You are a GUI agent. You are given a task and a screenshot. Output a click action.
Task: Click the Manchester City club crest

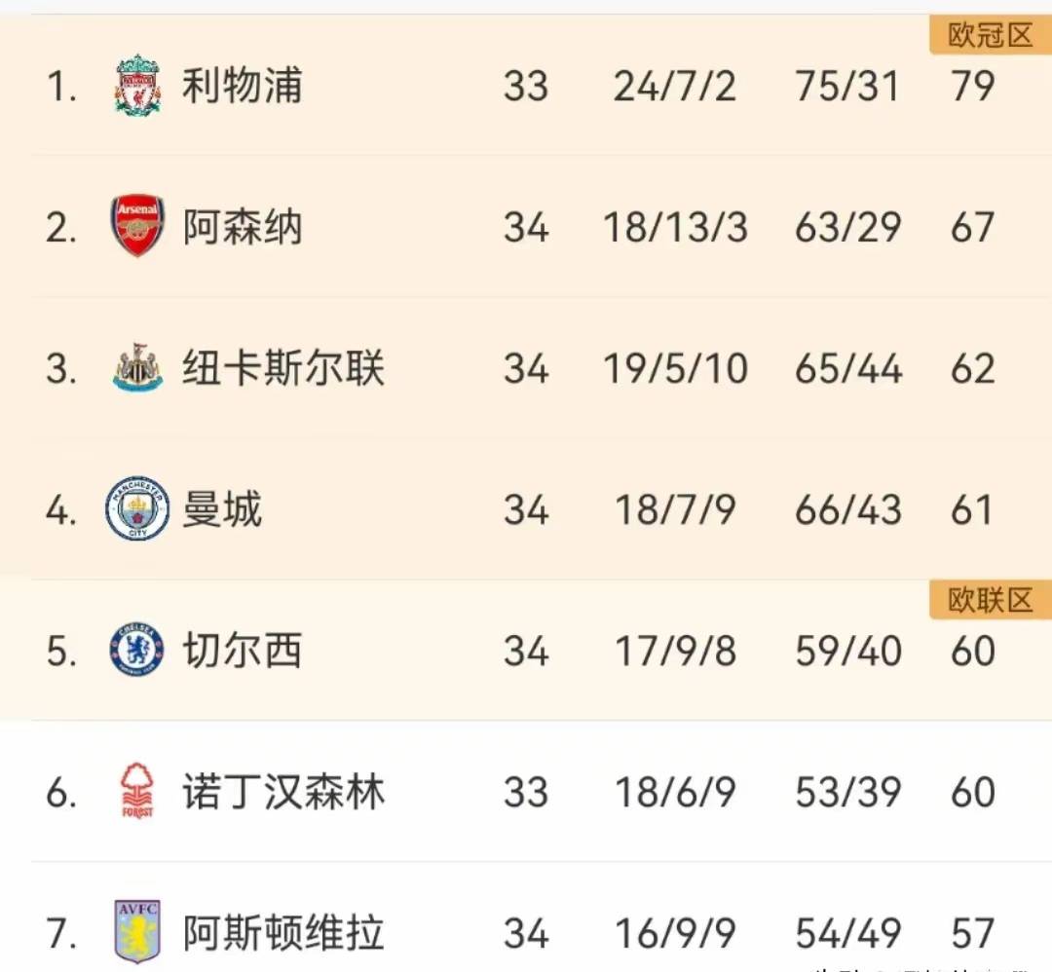pos(136,509)
